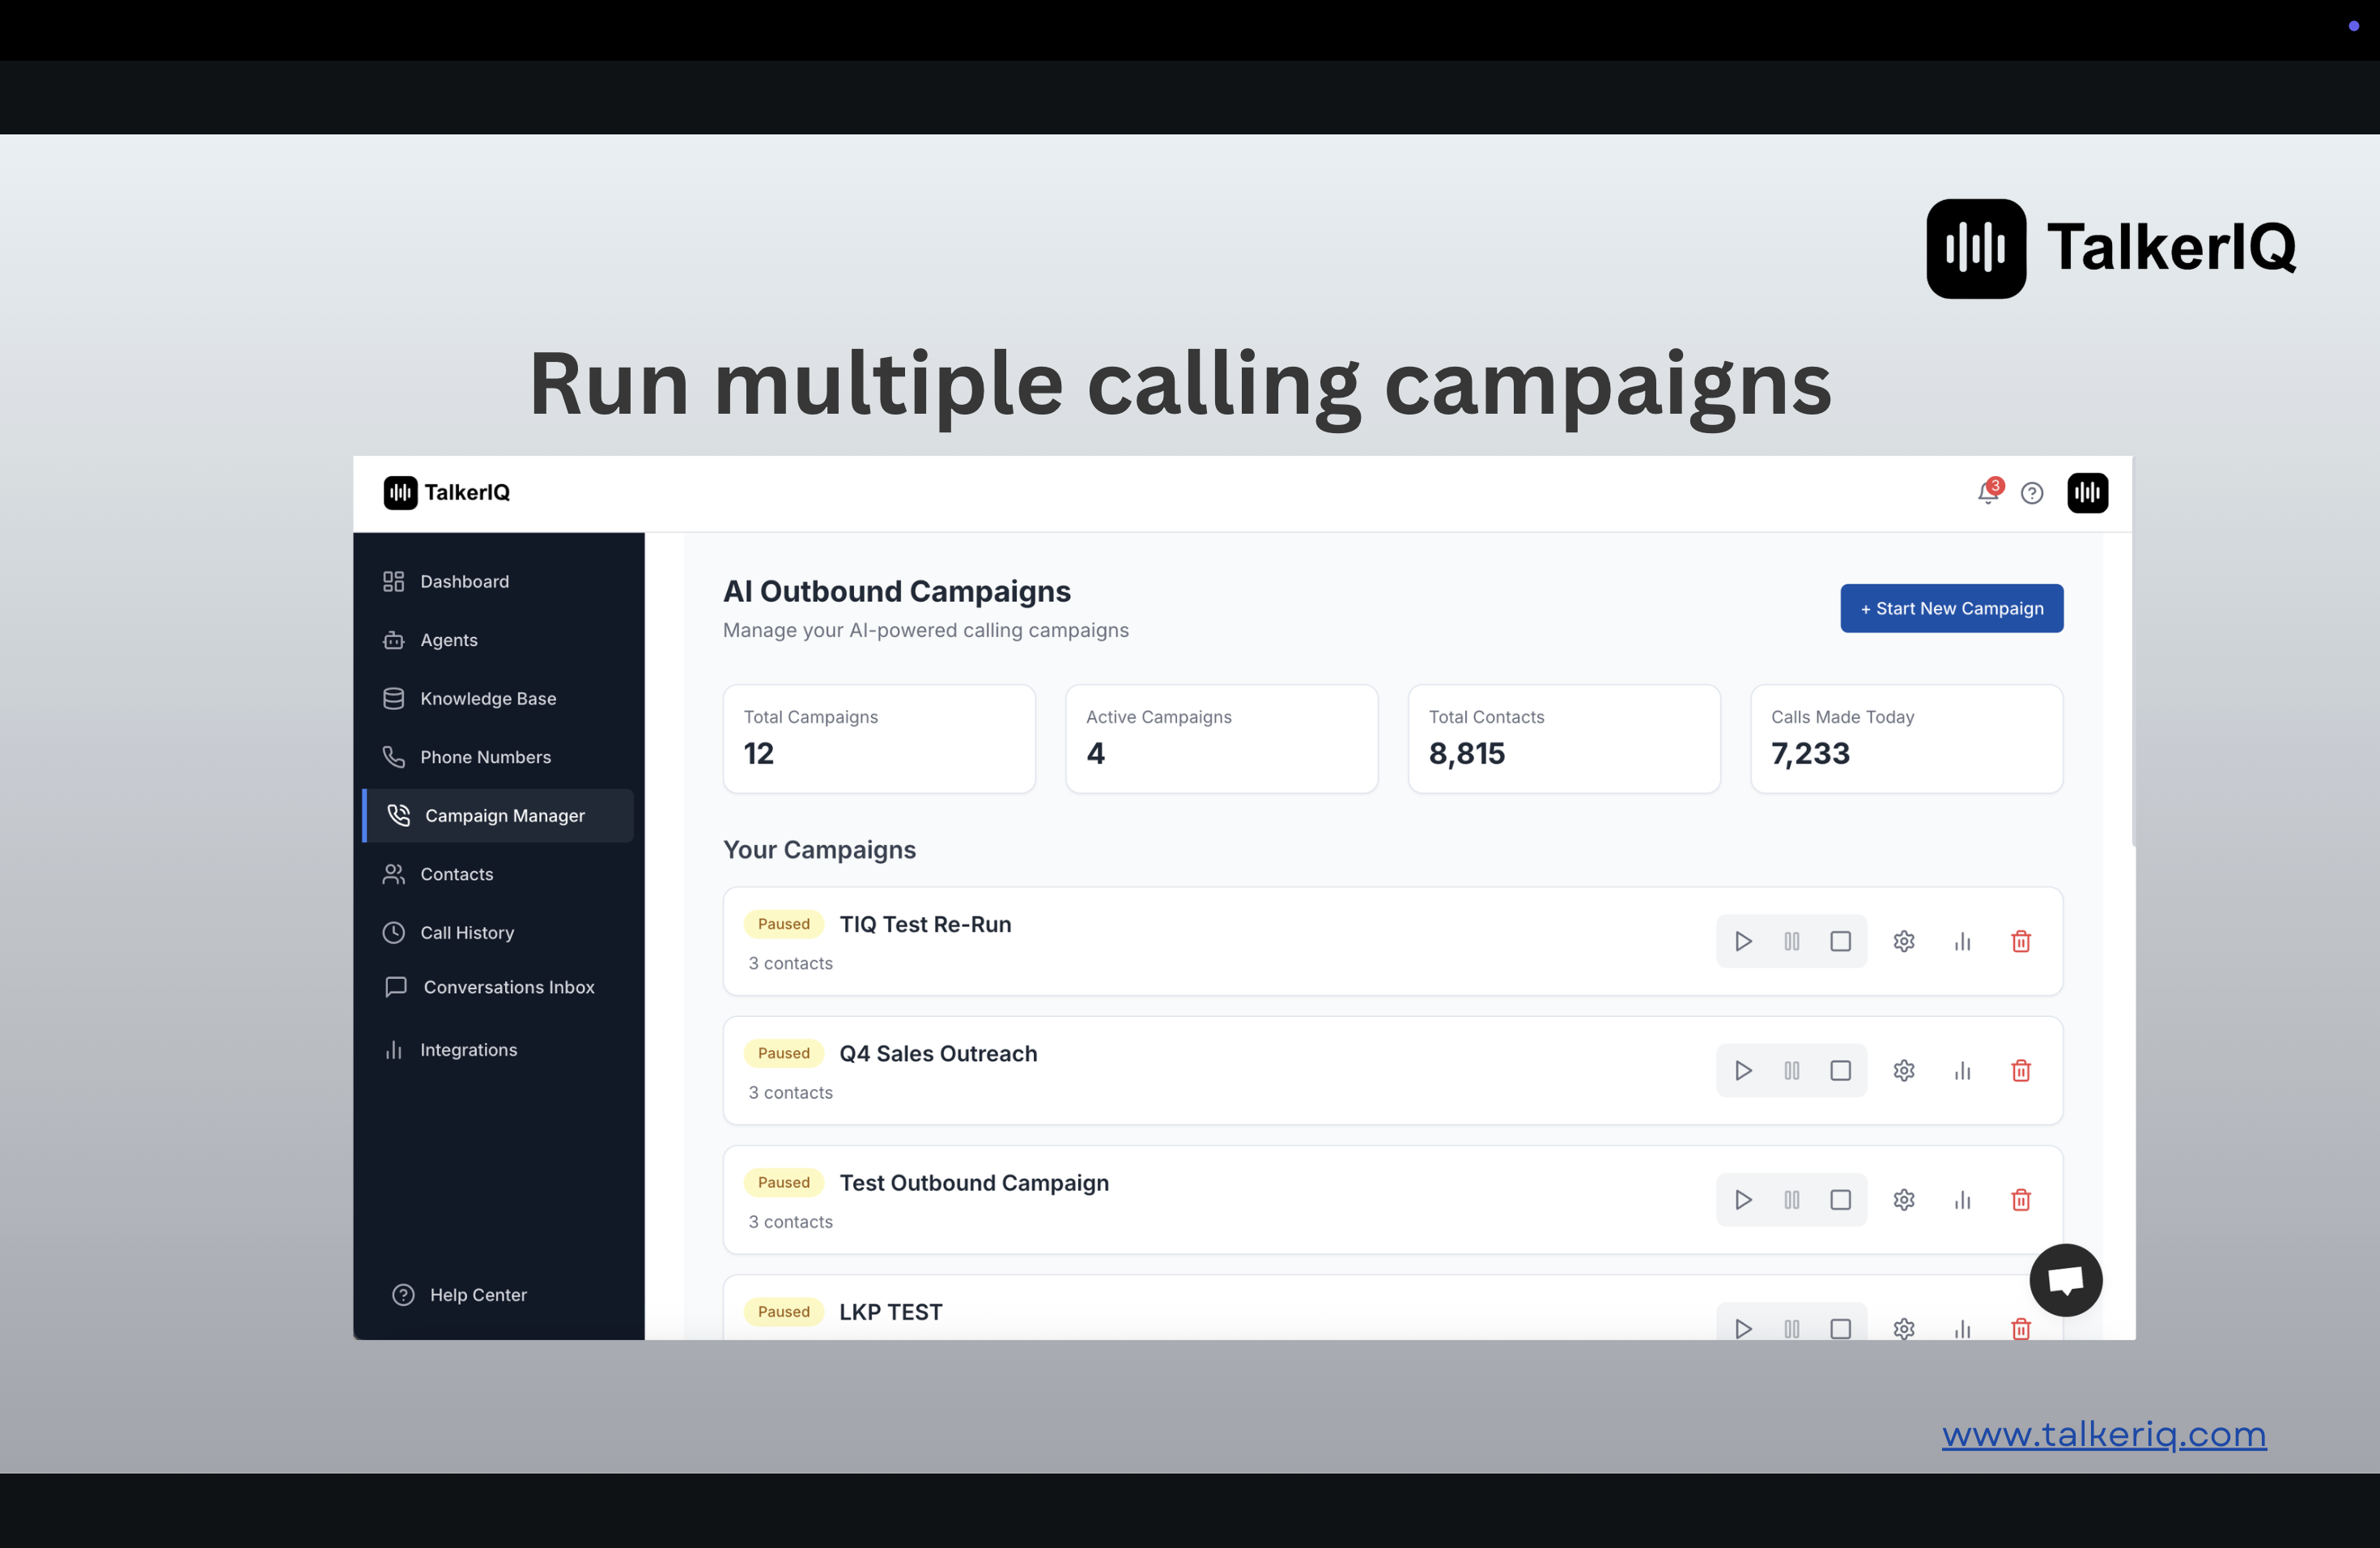This screenshot has height=1548, width=2380.
Task: Play the LKP TEST campaign
Action: (1743, 1328)
